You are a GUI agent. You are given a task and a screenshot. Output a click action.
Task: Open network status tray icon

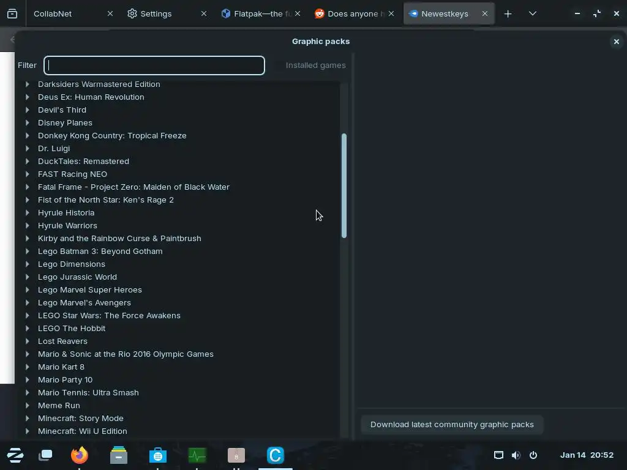(x=498, y=455)
